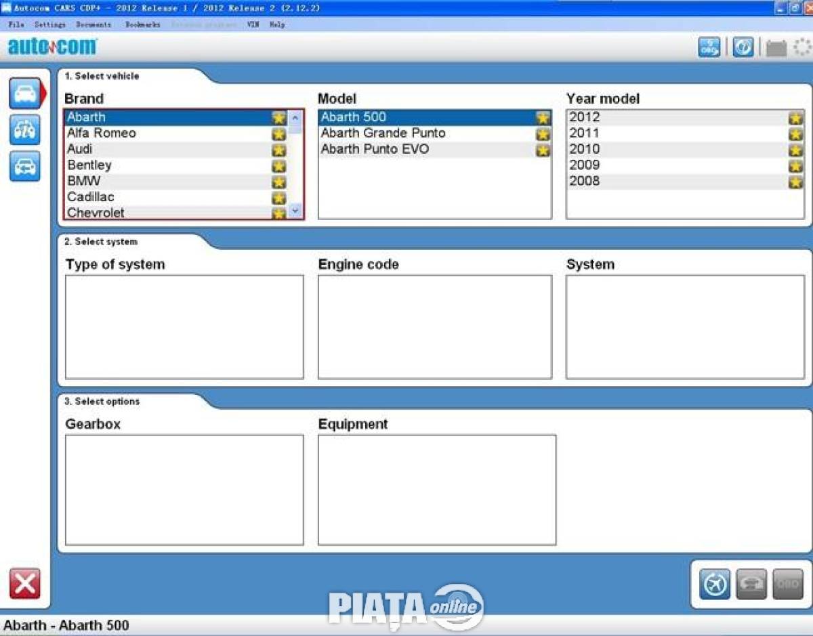Open the second sidebar icon with binoculars car
Screen dimensions: 813x636
coord(25,130)
